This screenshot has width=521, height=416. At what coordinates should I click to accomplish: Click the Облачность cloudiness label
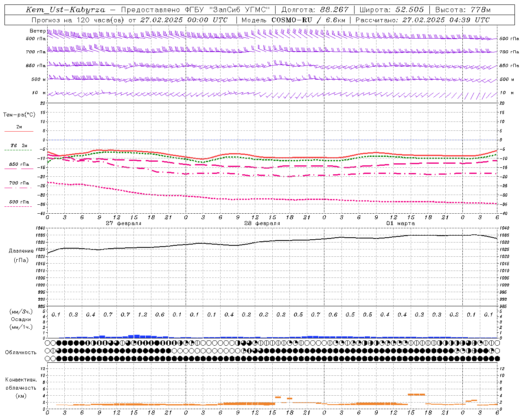coord(21,353)
